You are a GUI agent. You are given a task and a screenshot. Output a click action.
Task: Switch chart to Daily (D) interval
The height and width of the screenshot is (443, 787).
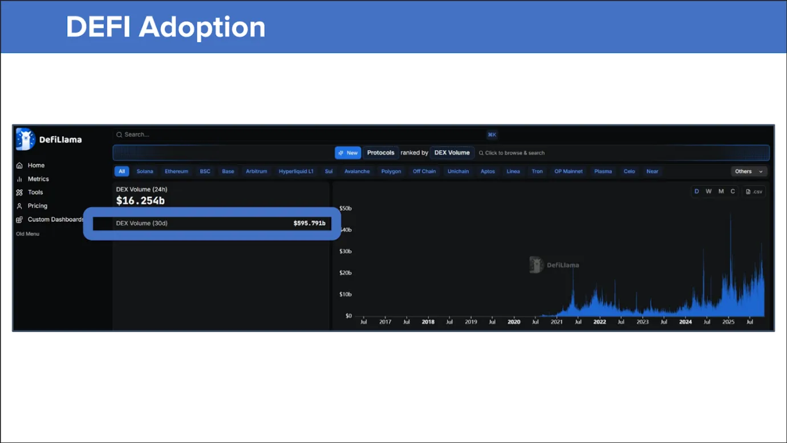696,192
